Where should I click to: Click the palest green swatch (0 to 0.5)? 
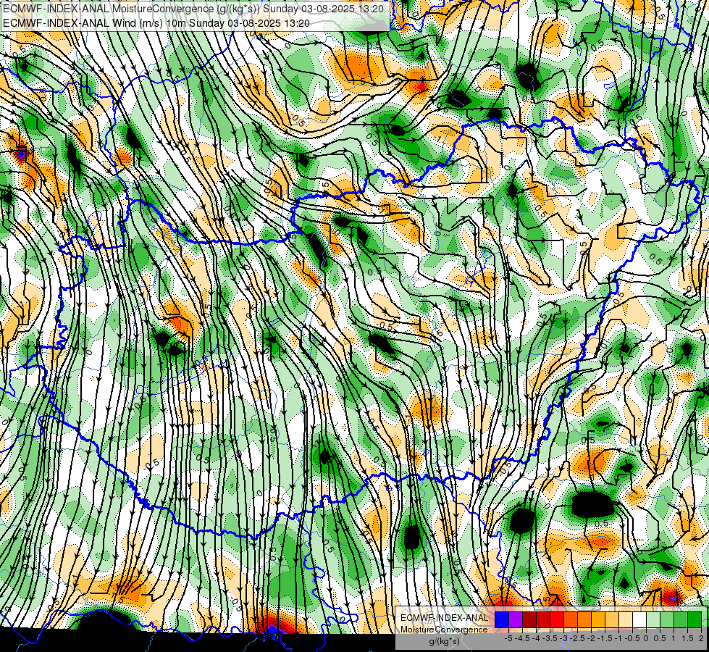click(x=653, y=620)
